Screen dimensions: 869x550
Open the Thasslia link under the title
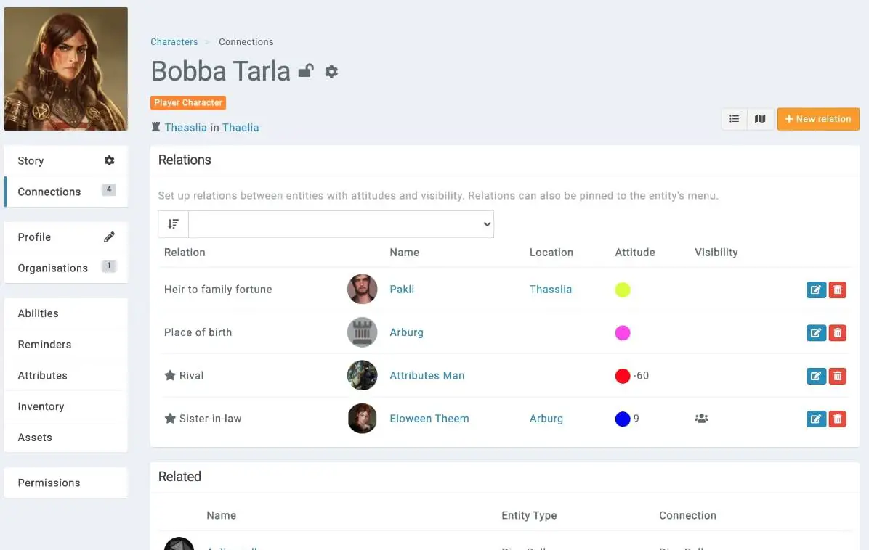(x=186, y=127)
